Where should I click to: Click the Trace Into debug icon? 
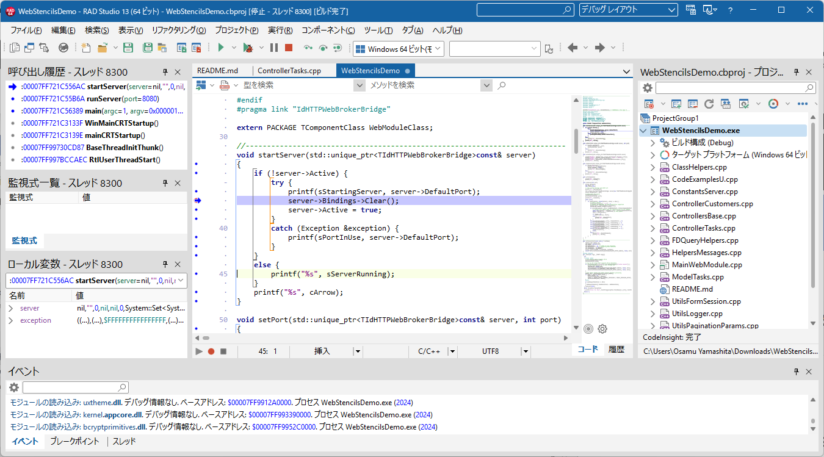308,48
